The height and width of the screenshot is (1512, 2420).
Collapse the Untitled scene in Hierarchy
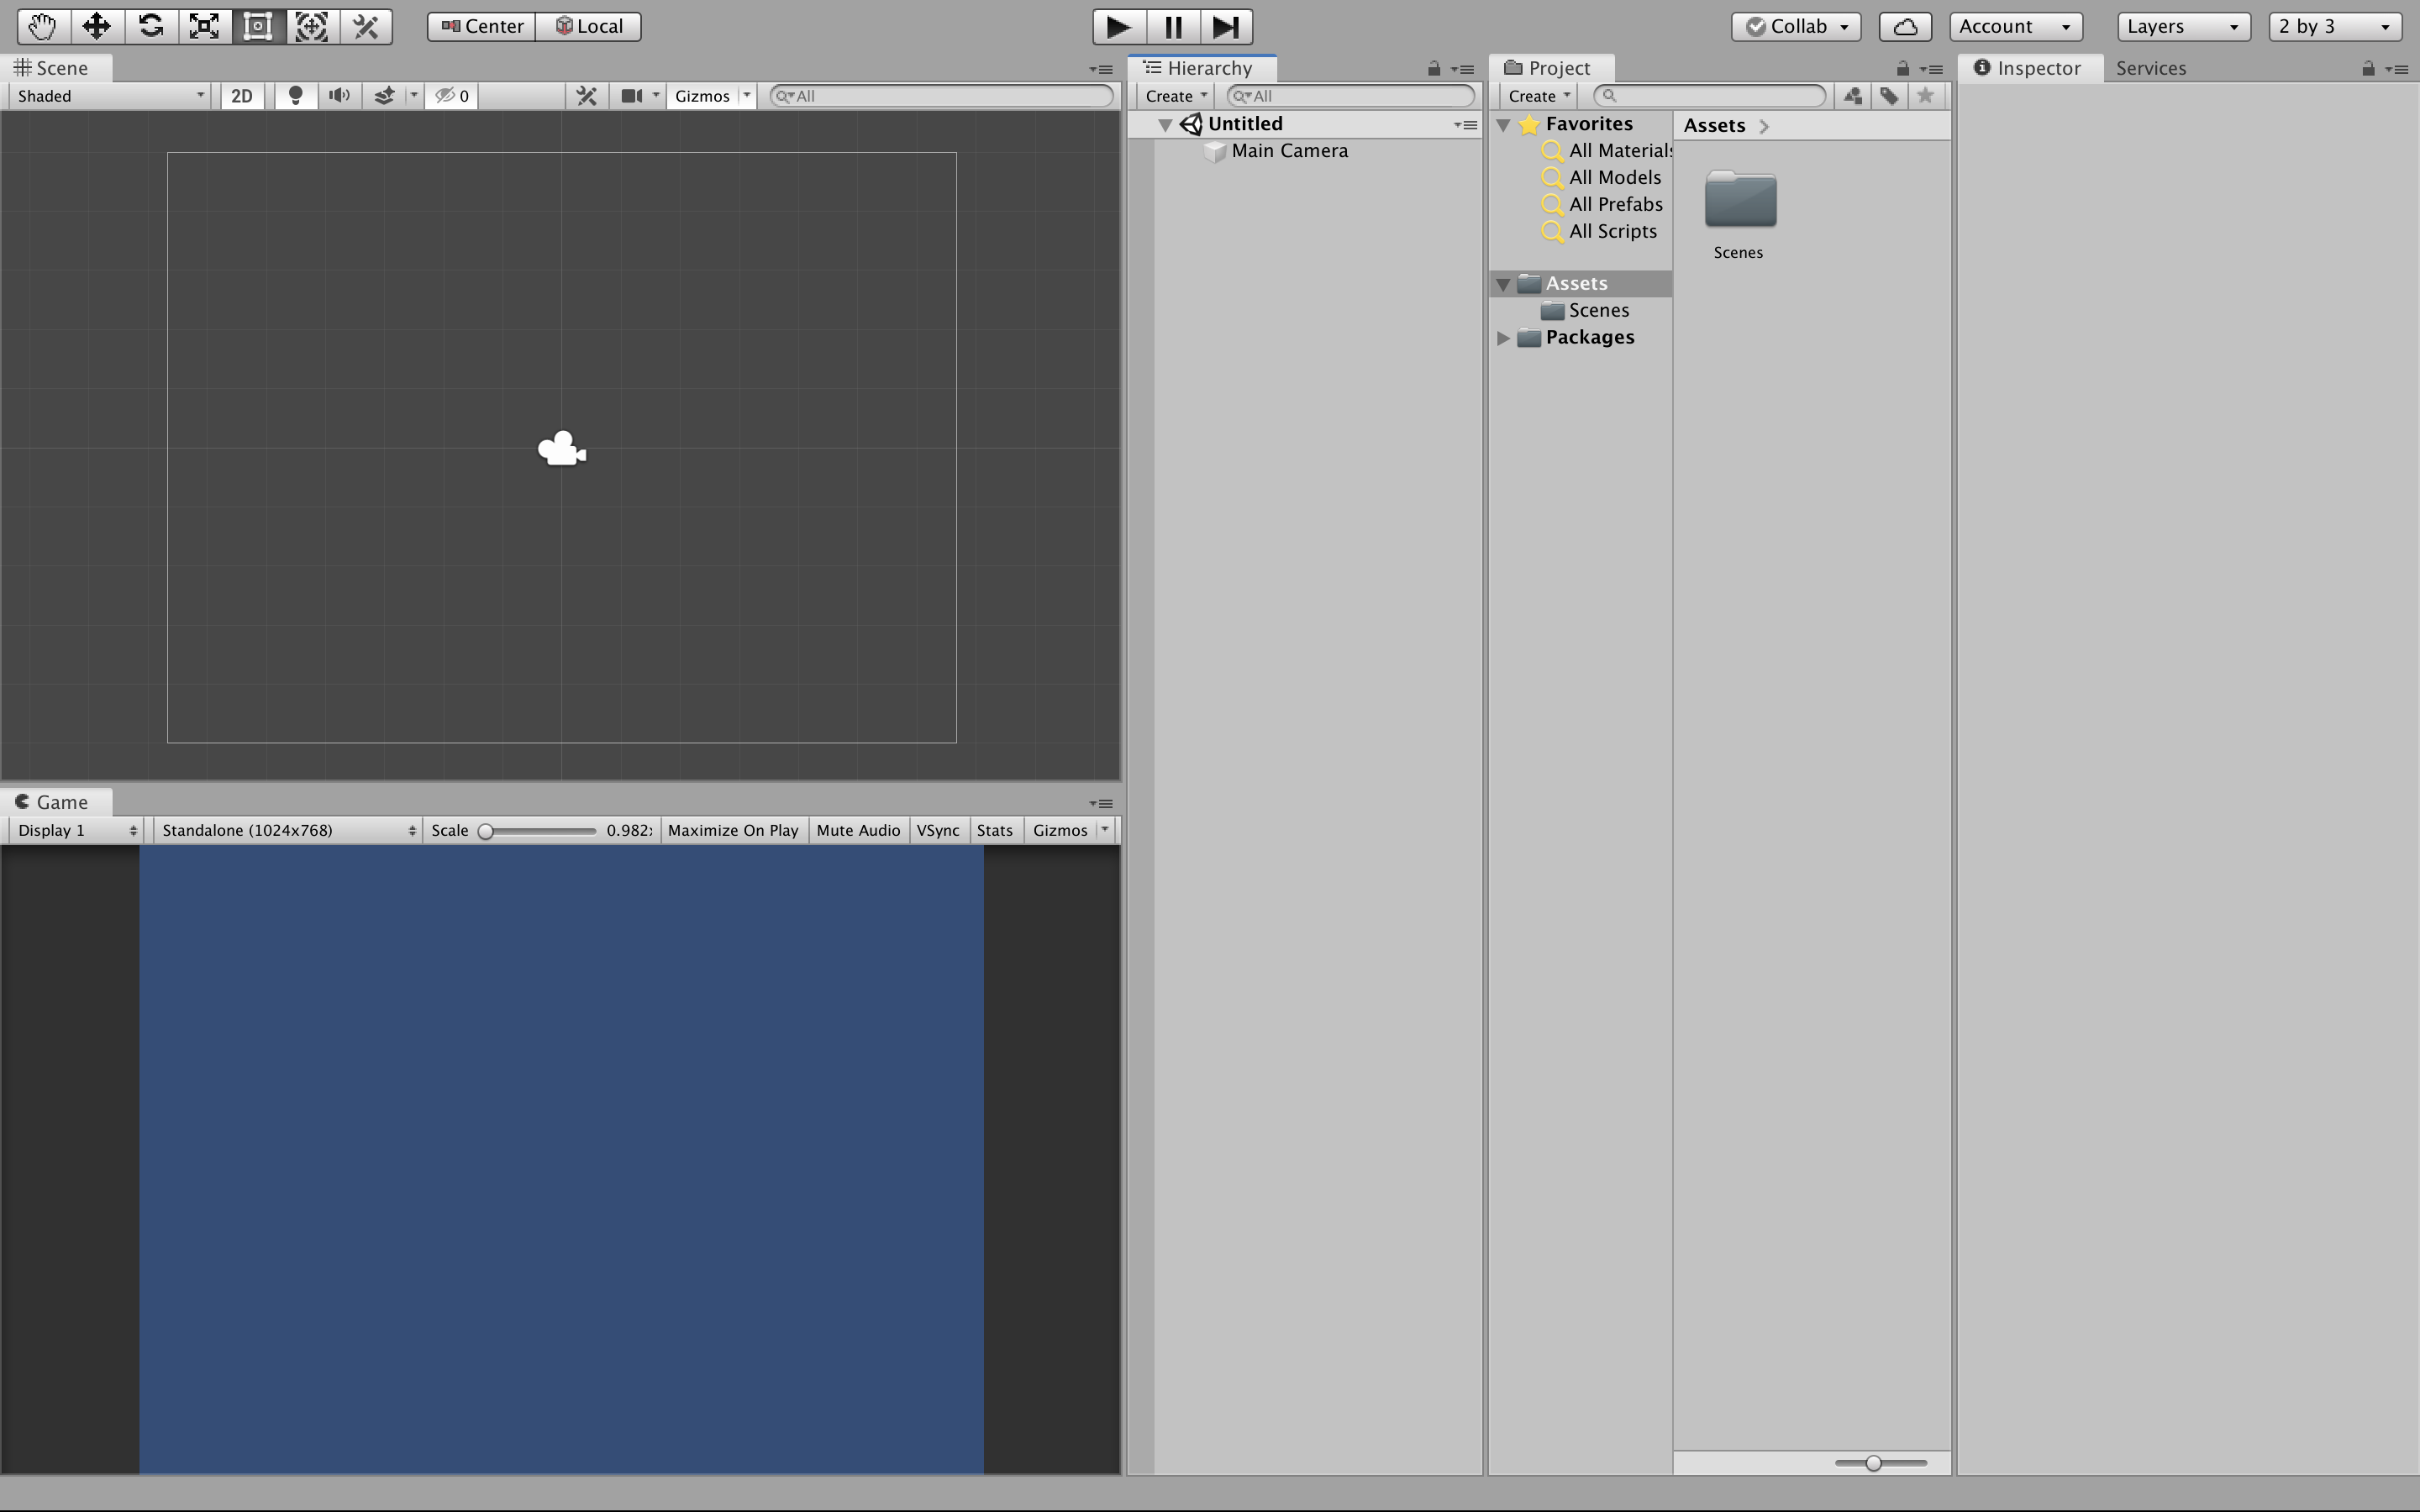(1165, 125)
